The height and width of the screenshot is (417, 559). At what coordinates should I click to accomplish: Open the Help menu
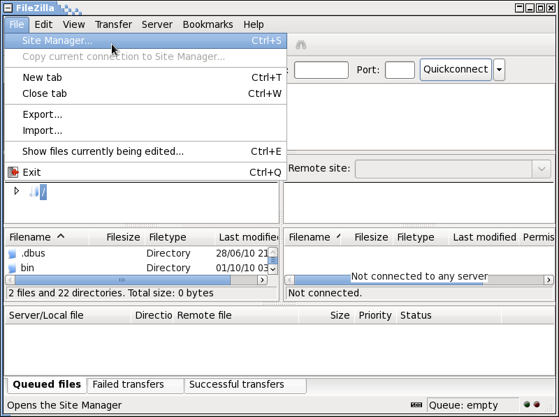(254, 24)
